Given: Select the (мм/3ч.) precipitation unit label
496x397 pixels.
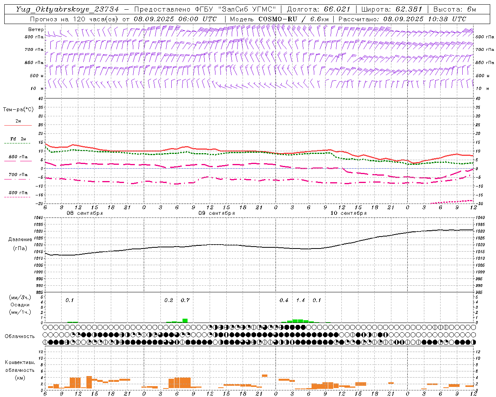Looking at the screenshot, I should pyautogui.click(x=20, y=297).
